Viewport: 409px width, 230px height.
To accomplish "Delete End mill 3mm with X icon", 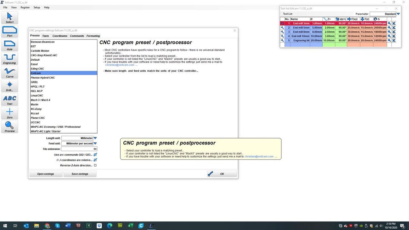I will point(394,23).
